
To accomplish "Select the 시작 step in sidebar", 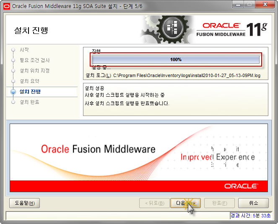I will click(24, 50).
